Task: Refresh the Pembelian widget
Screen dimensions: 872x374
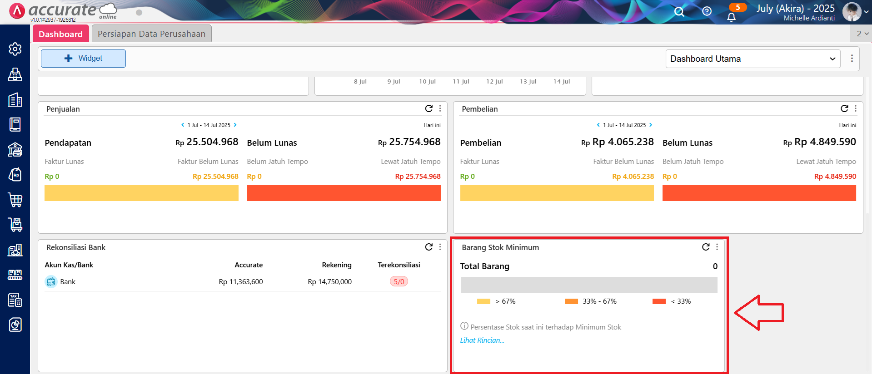Action: [x=844, y=108]
